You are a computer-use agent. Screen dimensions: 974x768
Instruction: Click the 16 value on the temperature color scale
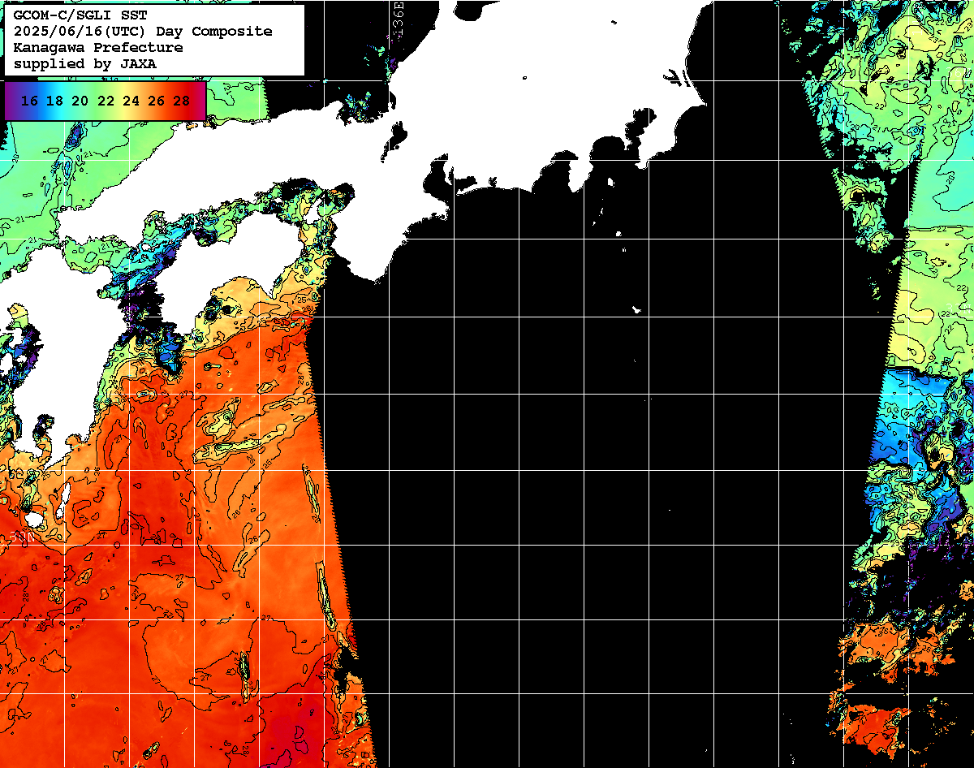point(29,101)
